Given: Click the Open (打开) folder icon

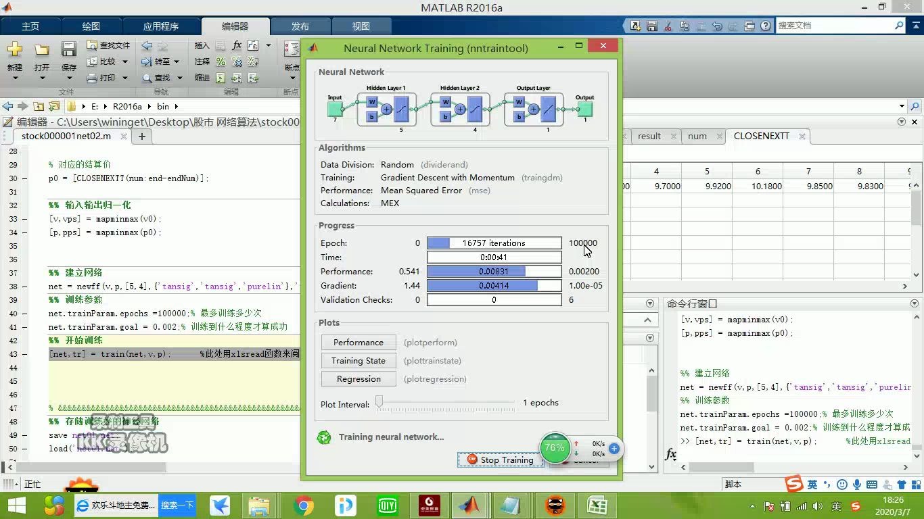Looking at the screenshot, I should click(42, 49).
